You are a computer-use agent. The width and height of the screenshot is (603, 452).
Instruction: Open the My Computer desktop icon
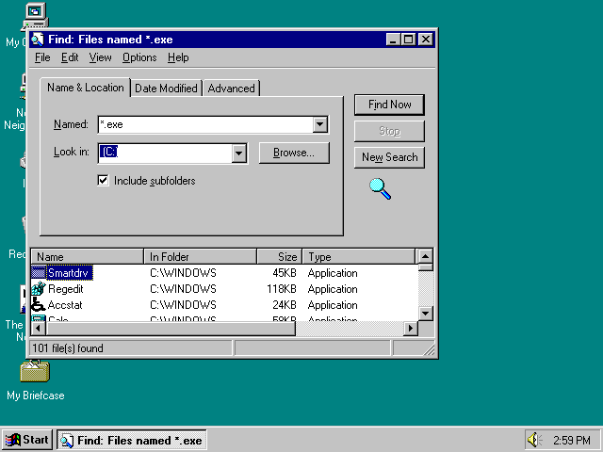tap(35, 16)
